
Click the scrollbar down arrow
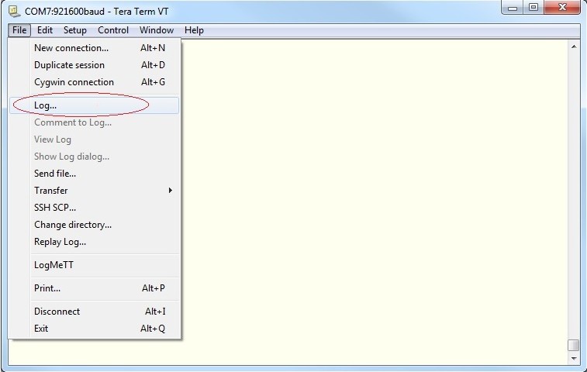point(574,359)
